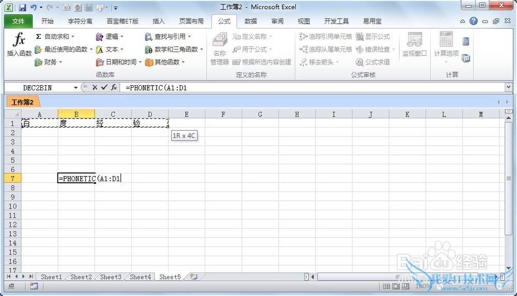517x296 pixels.
Task: Click the Select All corner button
Action: click(x=13, y=114)
